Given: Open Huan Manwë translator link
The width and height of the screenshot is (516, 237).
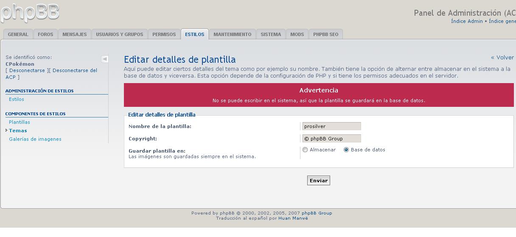Looking at the screenshot, I should (293, 218).
